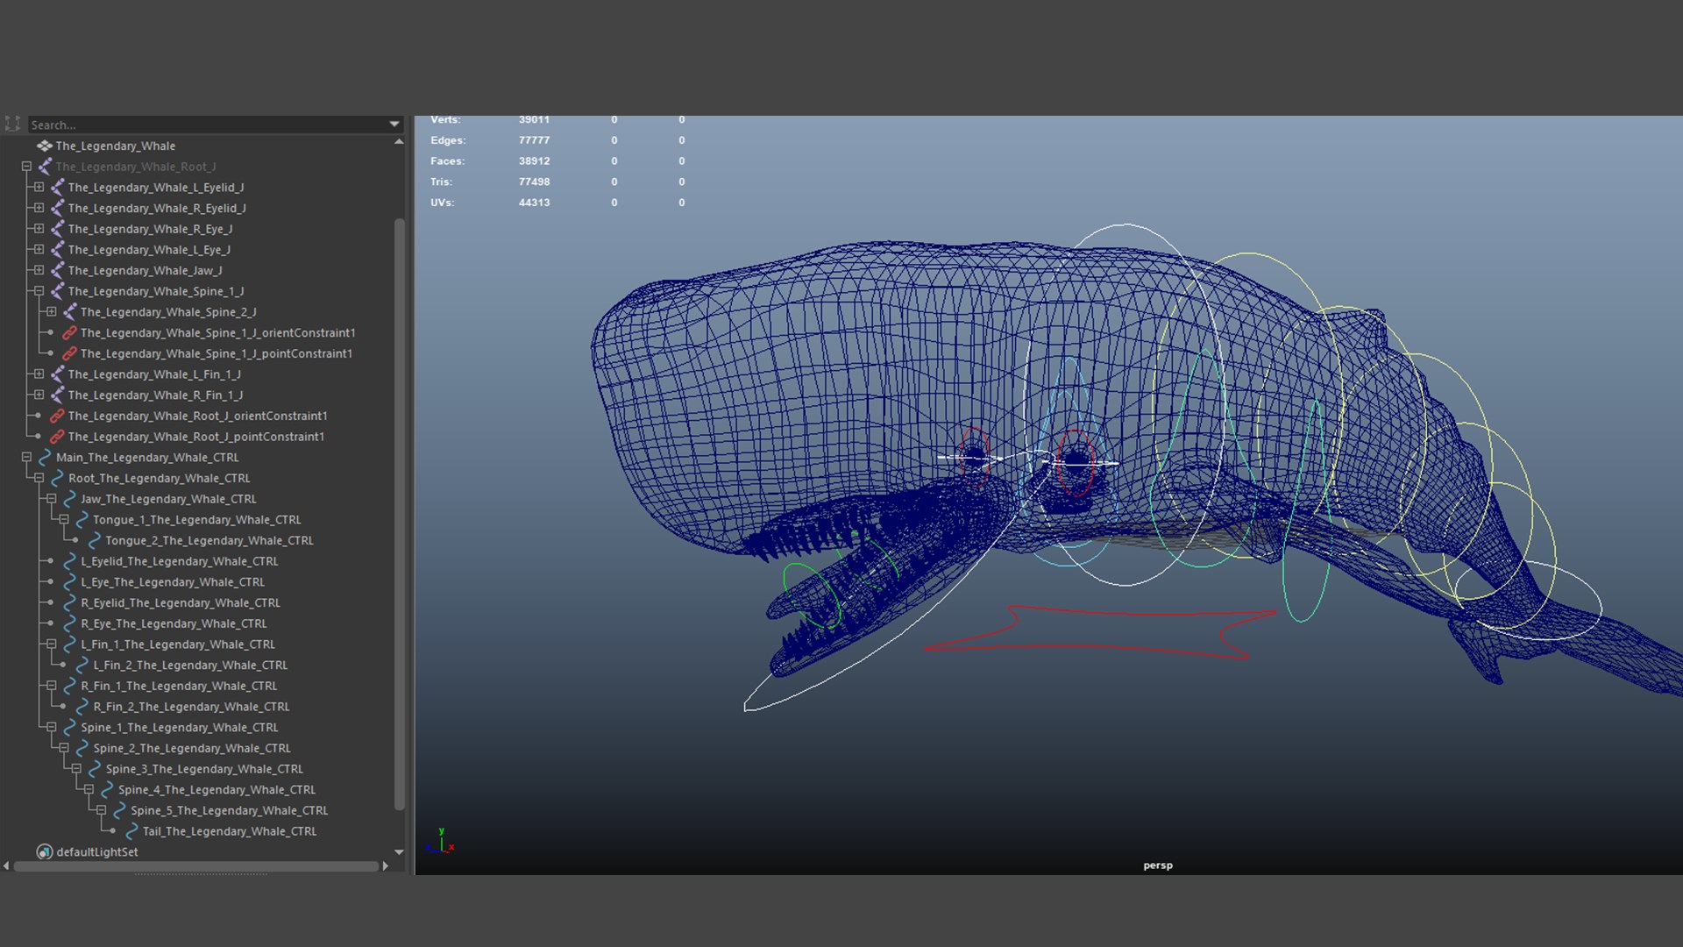Click Spine_1_J_orientConstraint1 constraint icon
The image size is (1683, 947).
pos(69,333)
